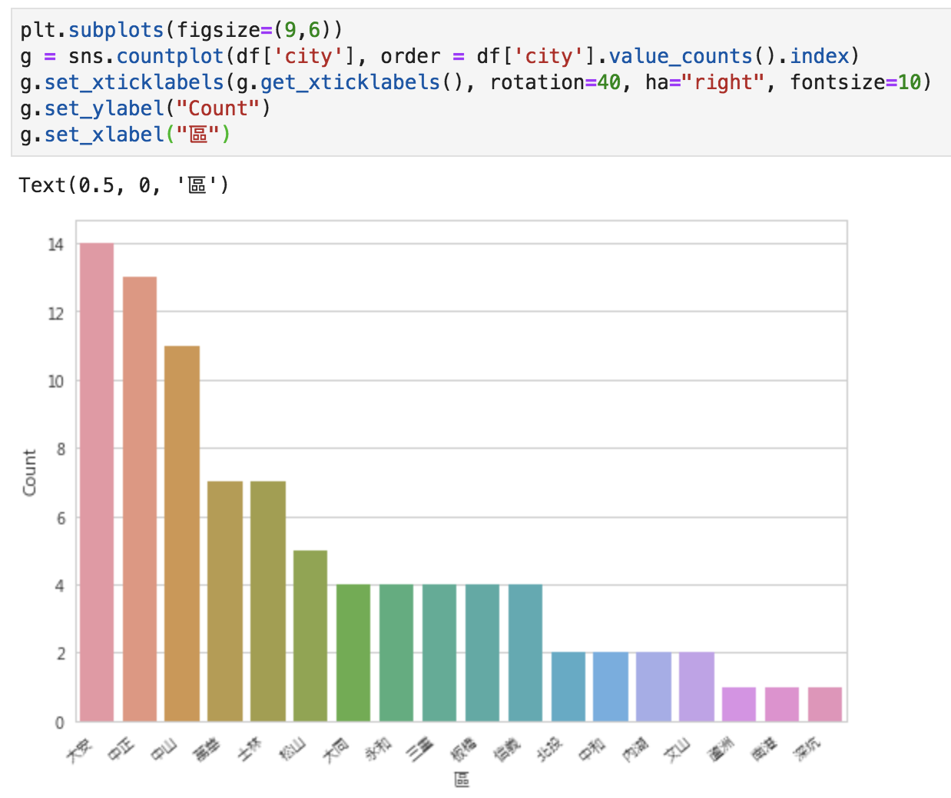This screenshot has width=951, height=798.
Task: Click x-axis tick label 文山
Action: [678, 750]
